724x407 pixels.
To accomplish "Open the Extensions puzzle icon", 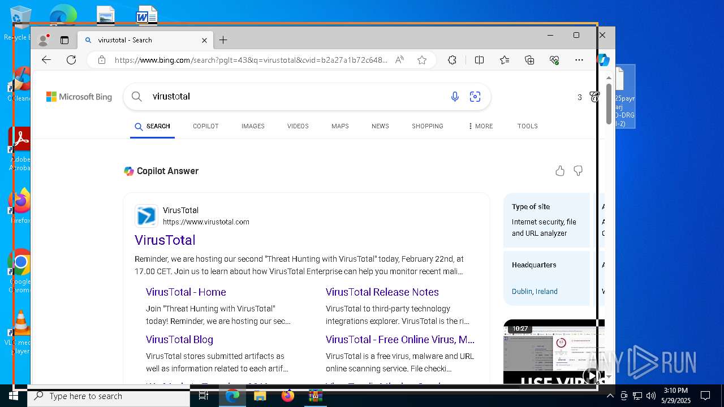I will 452,60.
